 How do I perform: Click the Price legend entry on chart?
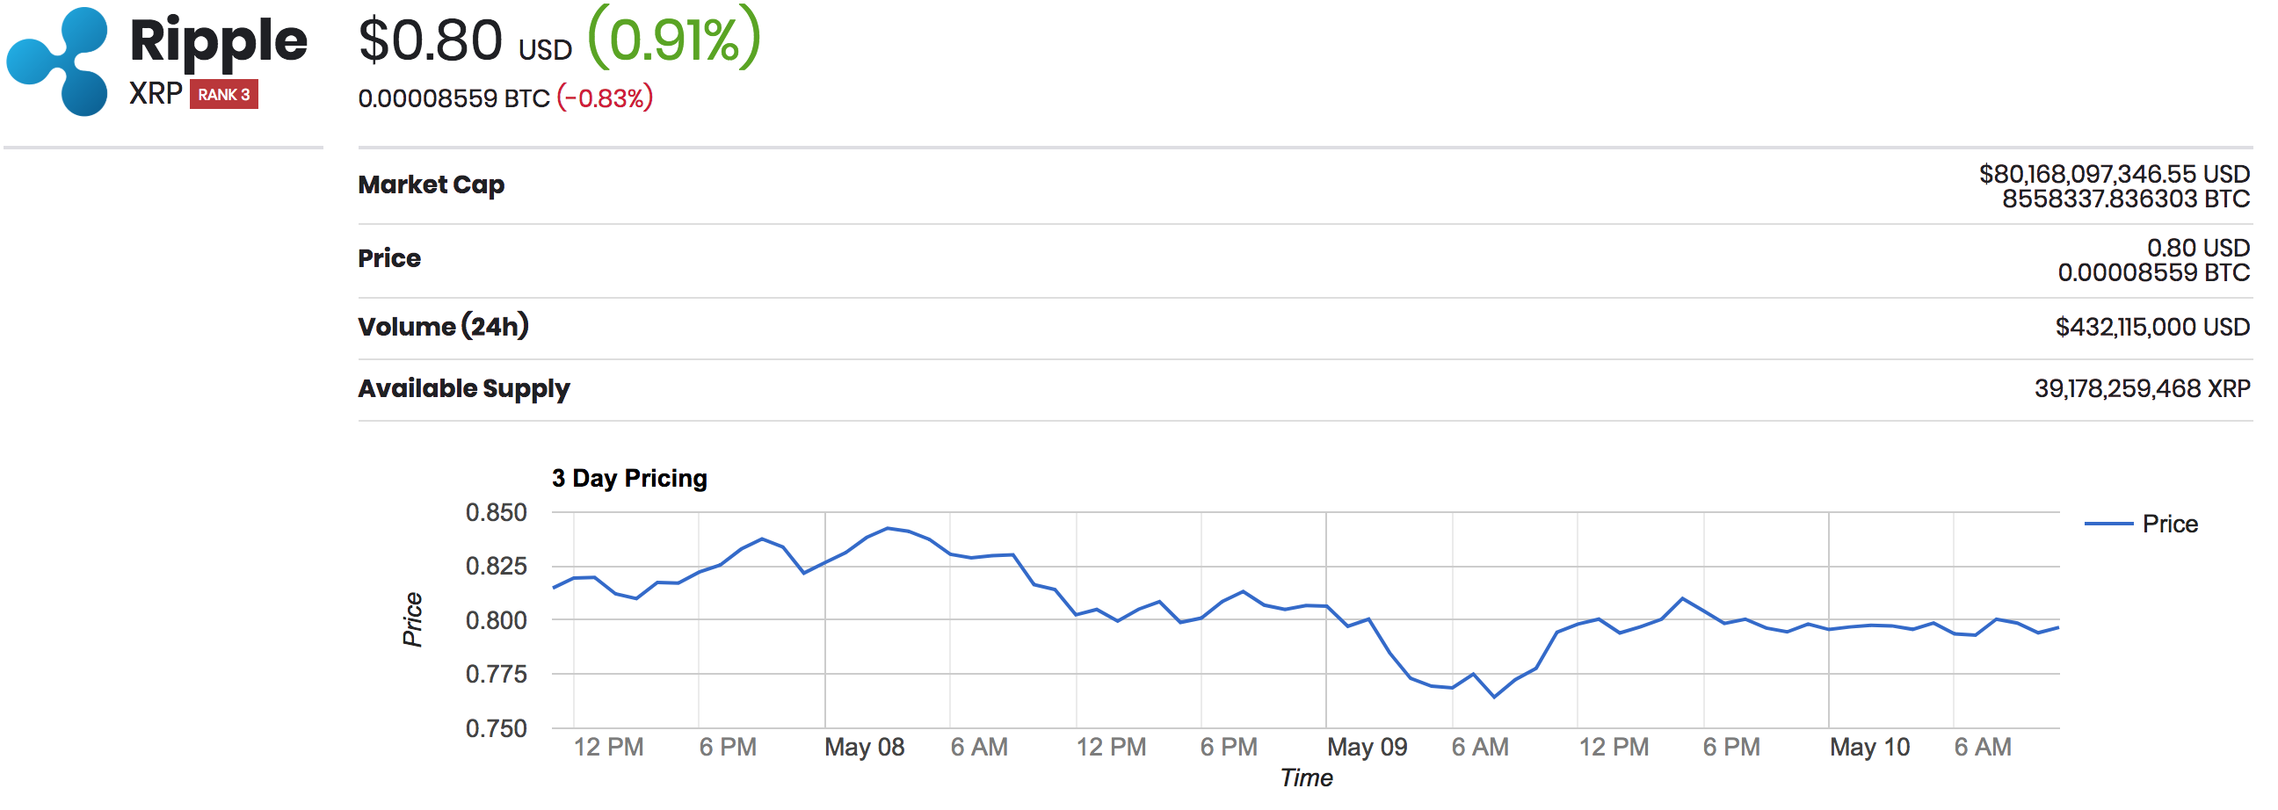click(2142, 524)
